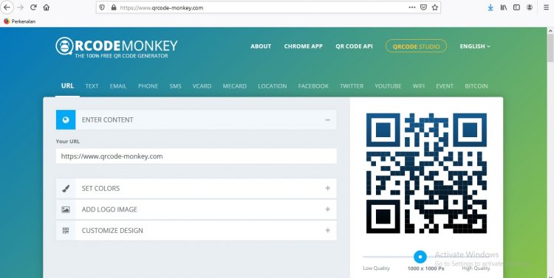Screen dimensions: 554x278
Task: Expand the Add Logo Image section
Action: (327, 209)
